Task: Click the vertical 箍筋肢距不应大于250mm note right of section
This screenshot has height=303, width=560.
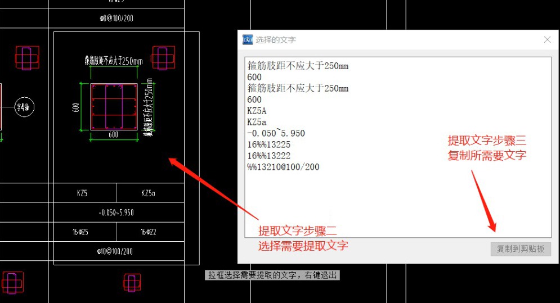Action: [x=148, y=107]
